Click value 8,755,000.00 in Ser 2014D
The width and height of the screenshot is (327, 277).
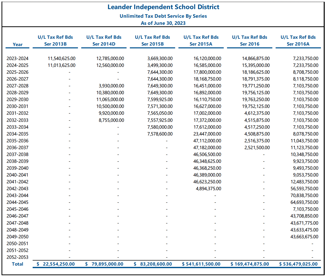click(111, 120)
